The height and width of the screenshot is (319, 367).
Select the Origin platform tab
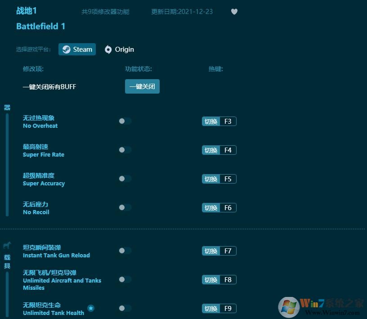(x=119, y=49)
